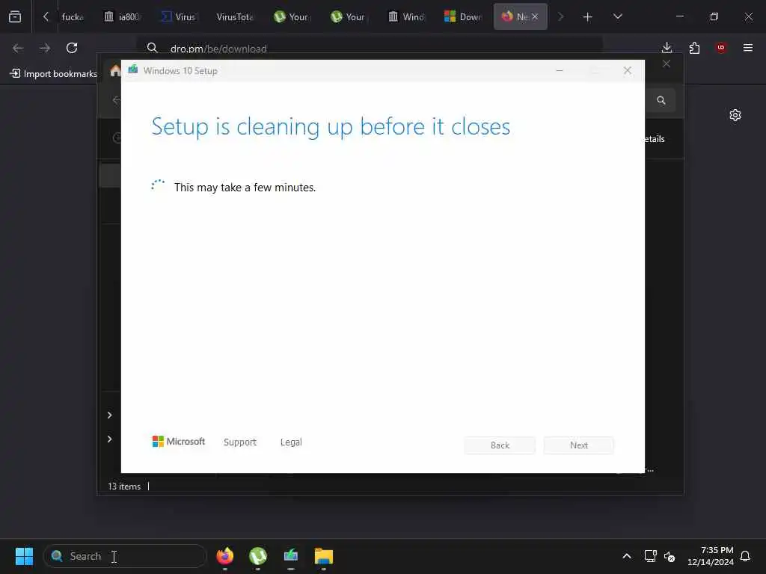The image size is (766, 574).
Task: Close the File Explorer window
Action: tap(667, 64)
